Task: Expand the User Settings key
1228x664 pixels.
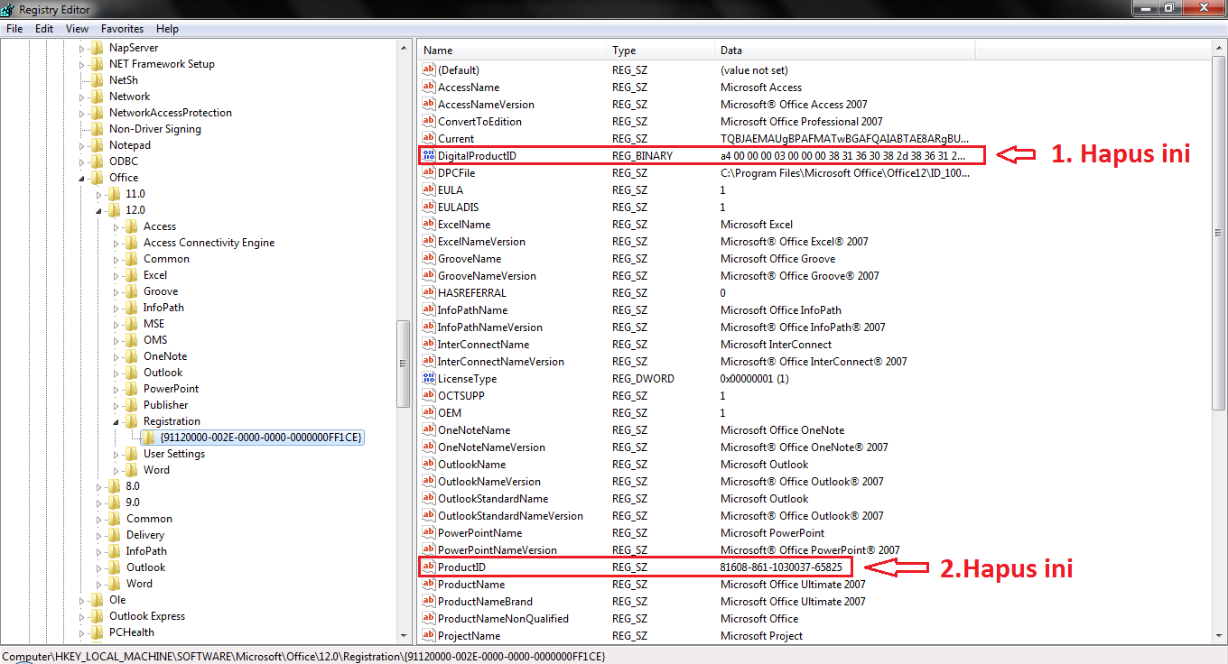Action: pyautogui.click(x=116, y=454)
